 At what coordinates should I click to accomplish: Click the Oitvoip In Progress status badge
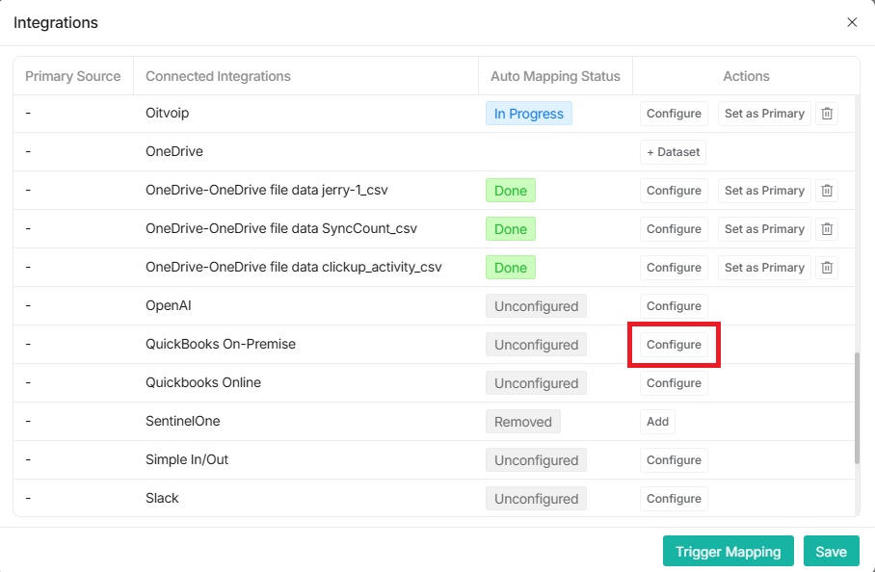click(528, 114)
